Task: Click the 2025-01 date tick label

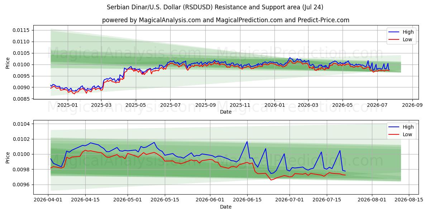Action: coord(67,105)
